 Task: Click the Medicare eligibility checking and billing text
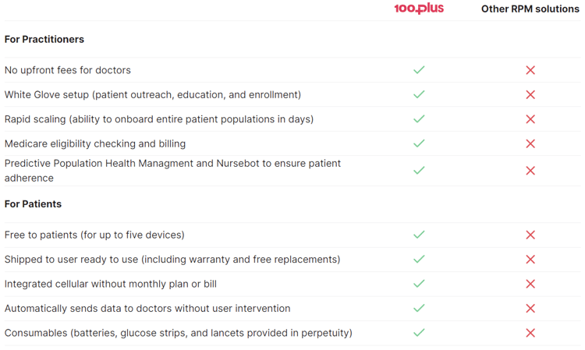95,144
